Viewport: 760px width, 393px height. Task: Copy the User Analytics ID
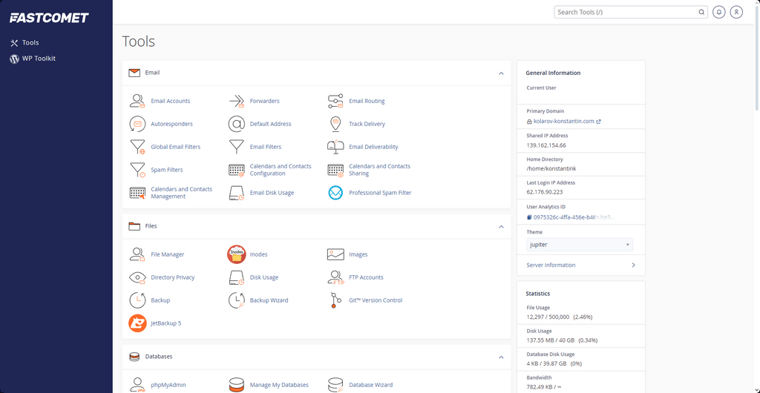click(529, 217)
